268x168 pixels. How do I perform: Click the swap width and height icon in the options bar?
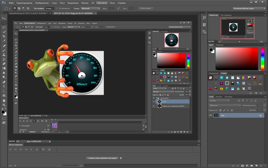pyautogui.click(x=119, y=8)
